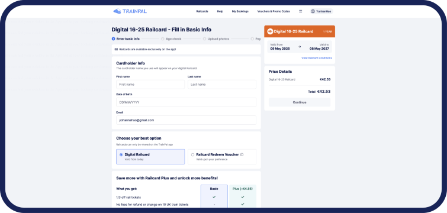The height and width of the screenshot is (213, 447).
Task: Click the '1/3 off rail tickets' row text
Action: pyautogui.click(x=128, y=197)
